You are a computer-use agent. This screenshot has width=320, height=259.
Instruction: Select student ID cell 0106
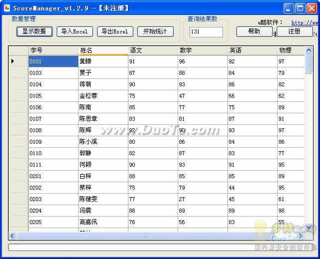click(x=53, y=107)
